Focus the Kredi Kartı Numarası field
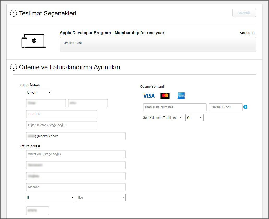The width and height of the screenshot is (269, 219). click(175, 107)
